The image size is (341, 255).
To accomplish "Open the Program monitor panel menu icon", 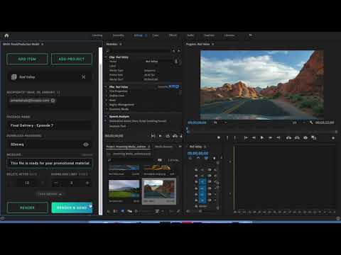I will pos(213,44).
